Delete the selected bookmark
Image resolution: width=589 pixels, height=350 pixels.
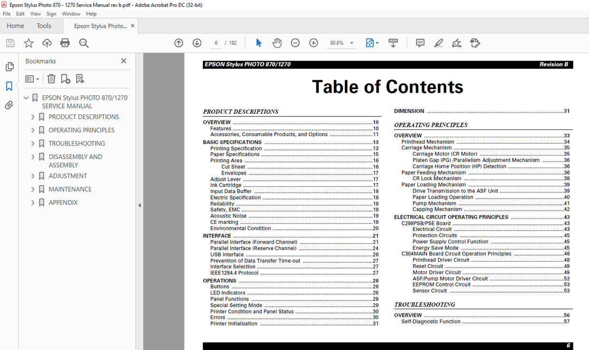click(x=51, y=79)
